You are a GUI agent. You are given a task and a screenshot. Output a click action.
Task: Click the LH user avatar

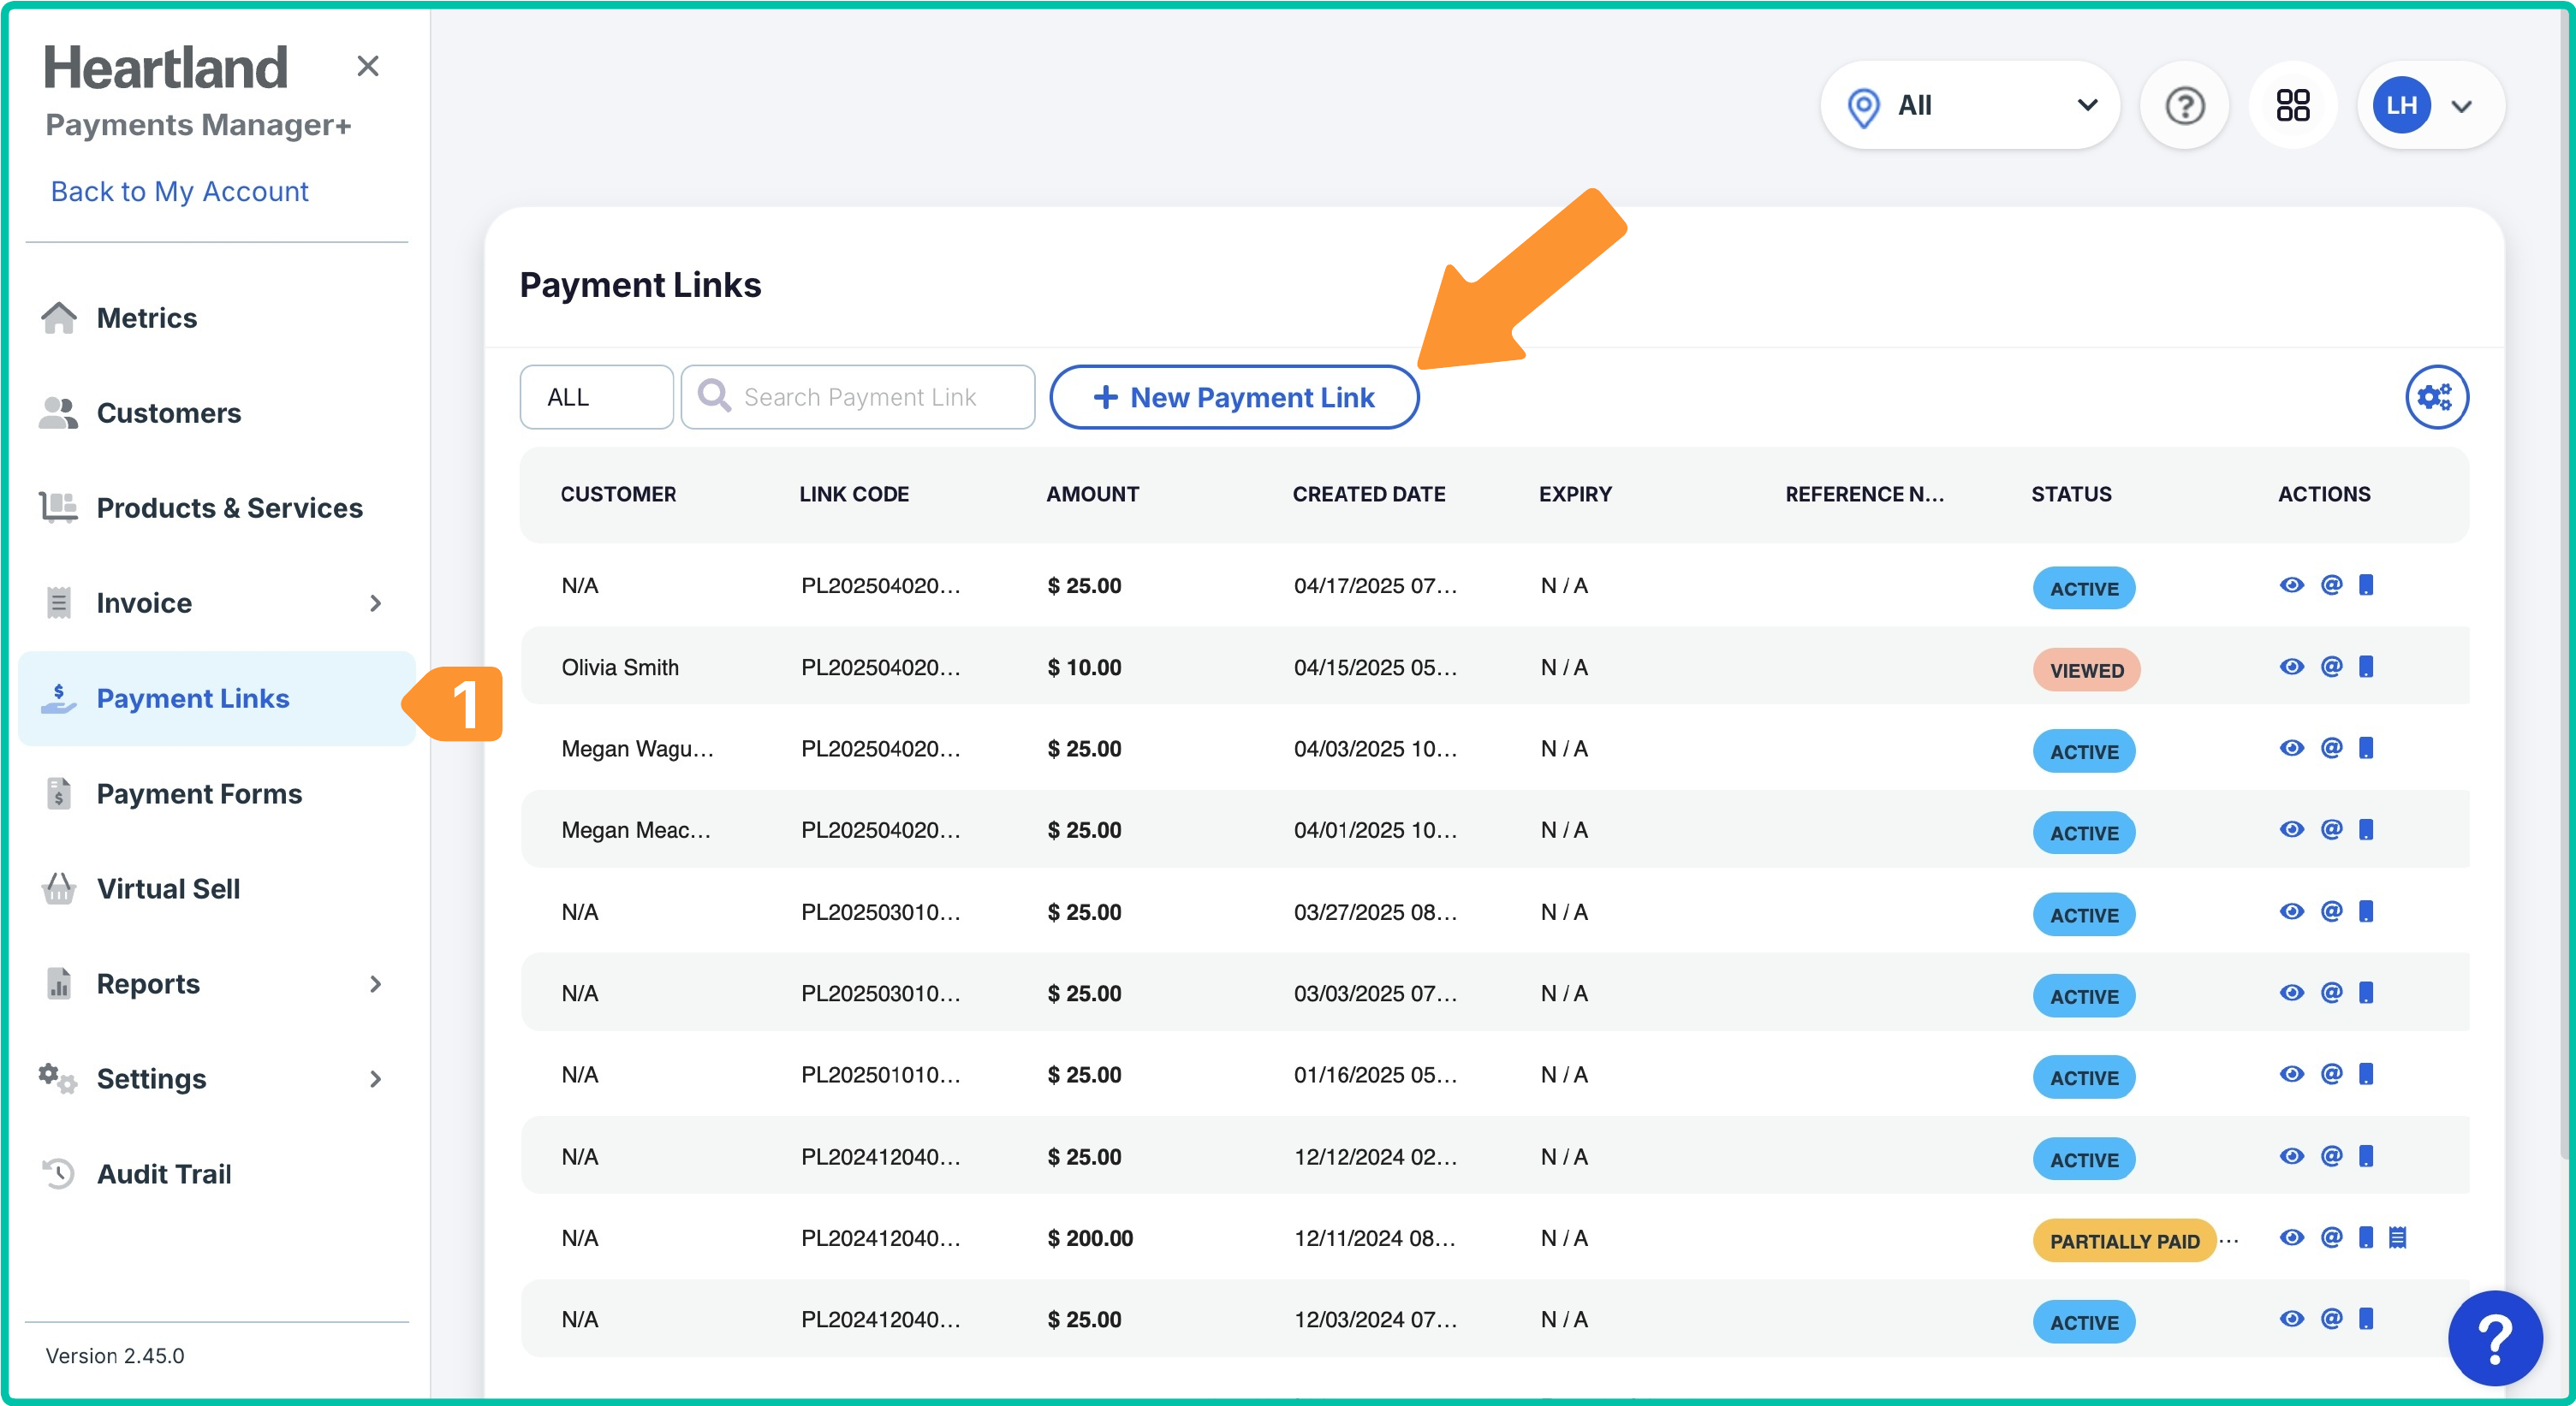(x=2401, y=105)
